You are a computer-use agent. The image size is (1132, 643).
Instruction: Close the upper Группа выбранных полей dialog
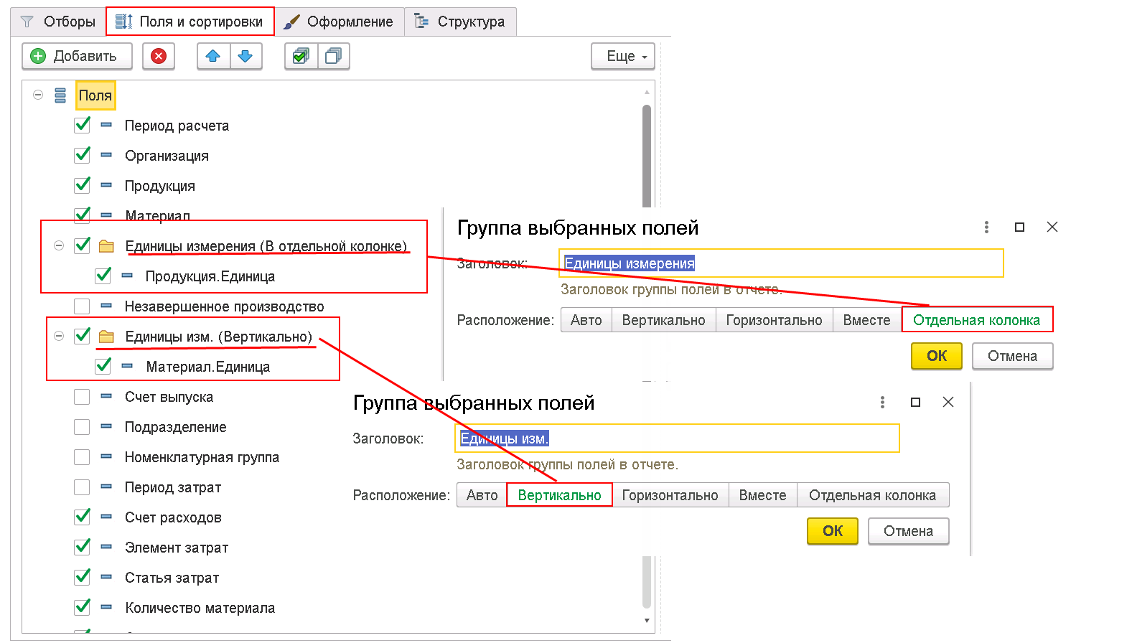point(1052,227)
